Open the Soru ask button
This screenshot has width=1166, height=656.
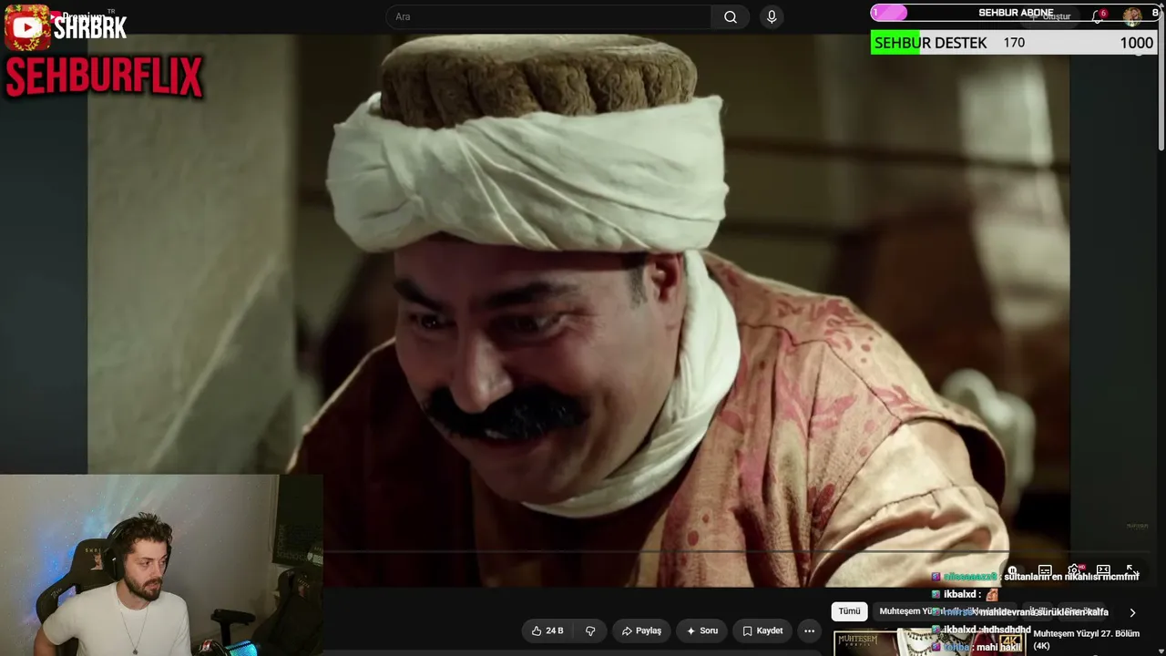[702, 630]
